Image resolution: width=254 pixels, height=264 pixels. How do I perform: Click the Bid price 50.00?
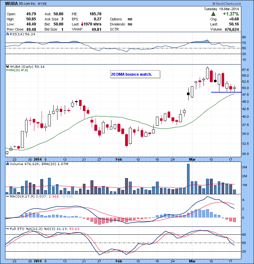click(58, 24)
